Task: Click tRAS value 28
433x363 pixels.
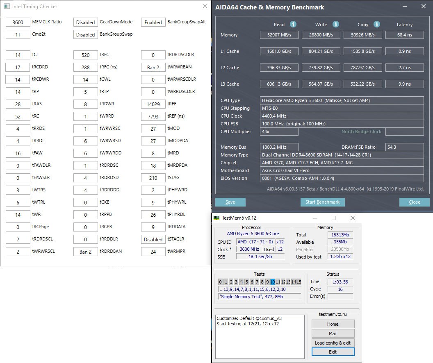Action: 18,104
